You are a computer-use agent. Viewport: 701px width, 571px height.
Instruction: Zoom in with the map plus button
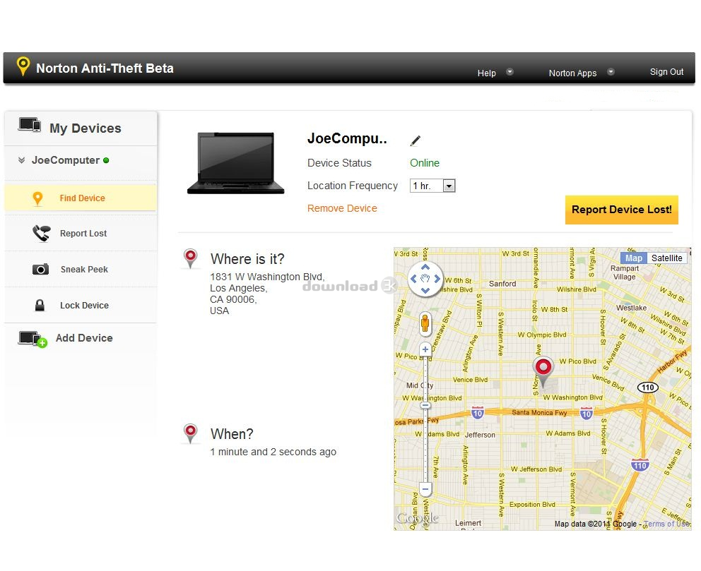click(425, 349)
